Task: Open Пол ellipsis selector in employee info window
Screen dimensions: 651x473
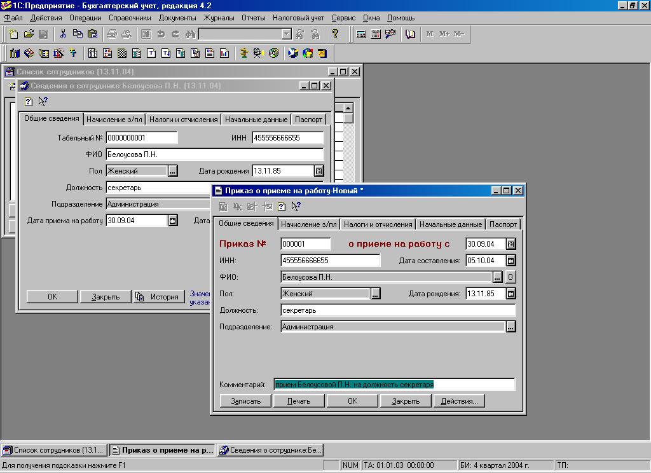Action: pos(173,170)
